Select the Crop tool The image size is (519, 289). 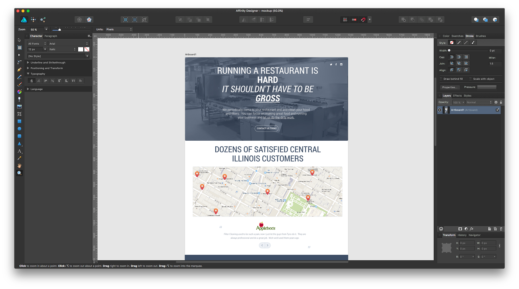tap(19, 114)
